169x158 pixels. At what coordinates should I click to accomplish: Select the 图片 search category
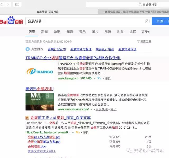(95, 32)
